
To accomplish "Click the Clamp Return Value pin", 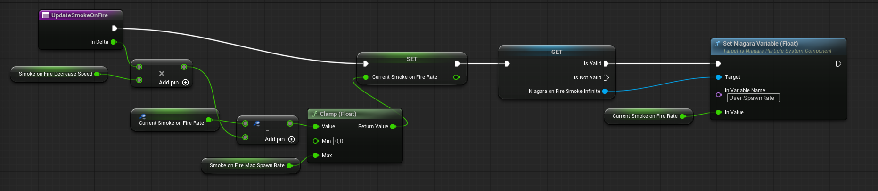I will coord(393,126).
